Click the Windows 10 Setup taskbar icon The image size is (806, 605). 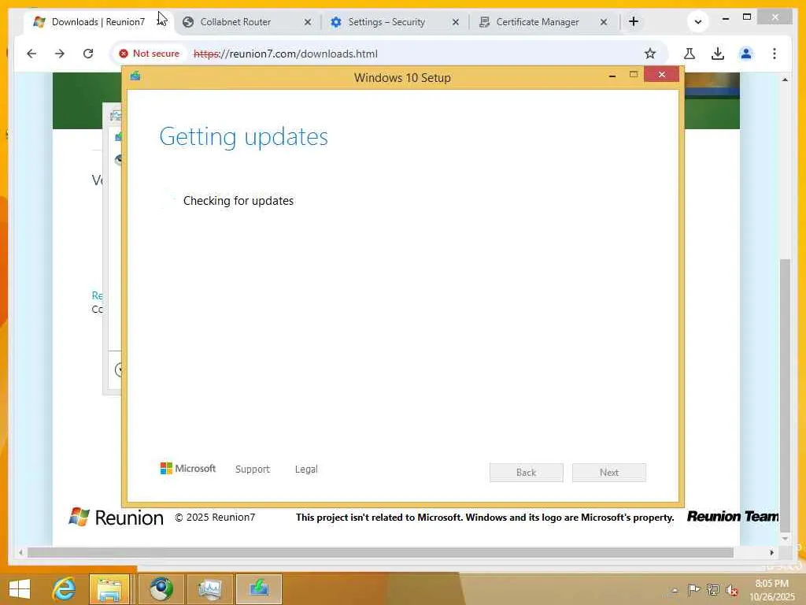(258, 589)
